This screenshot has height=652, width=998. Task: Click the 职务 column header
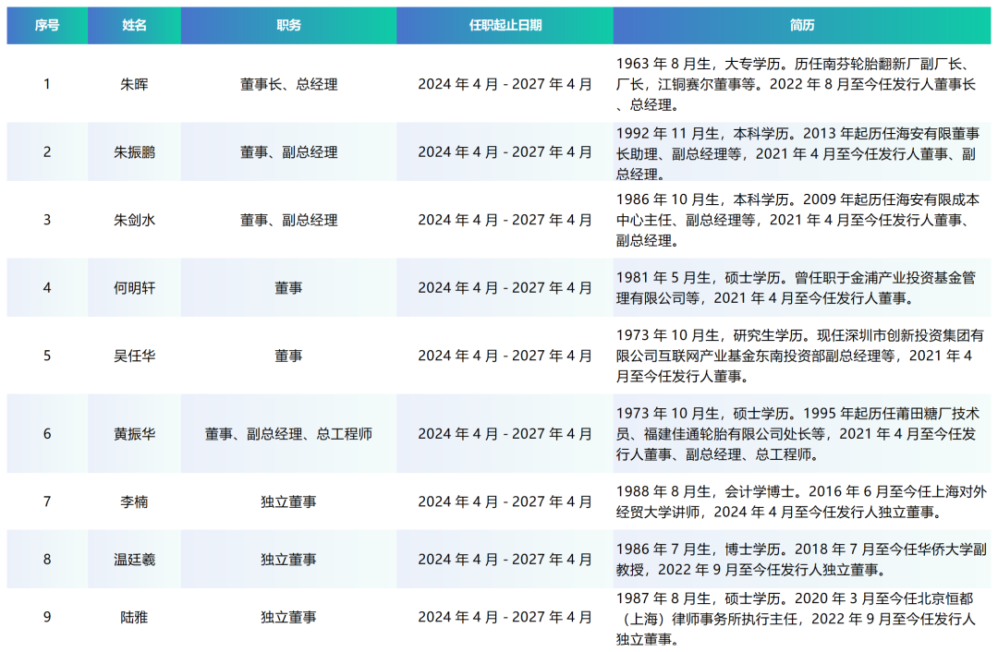pyautogui.click(x=288, y=25)
